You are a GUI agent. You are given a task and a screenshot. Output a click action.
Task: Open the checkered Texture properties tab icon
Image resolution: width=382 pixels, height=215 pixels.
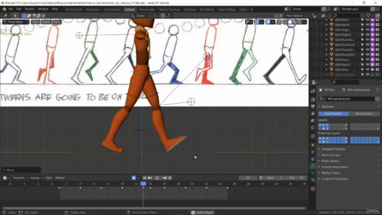pyautogui.click(x=313, y=189)
